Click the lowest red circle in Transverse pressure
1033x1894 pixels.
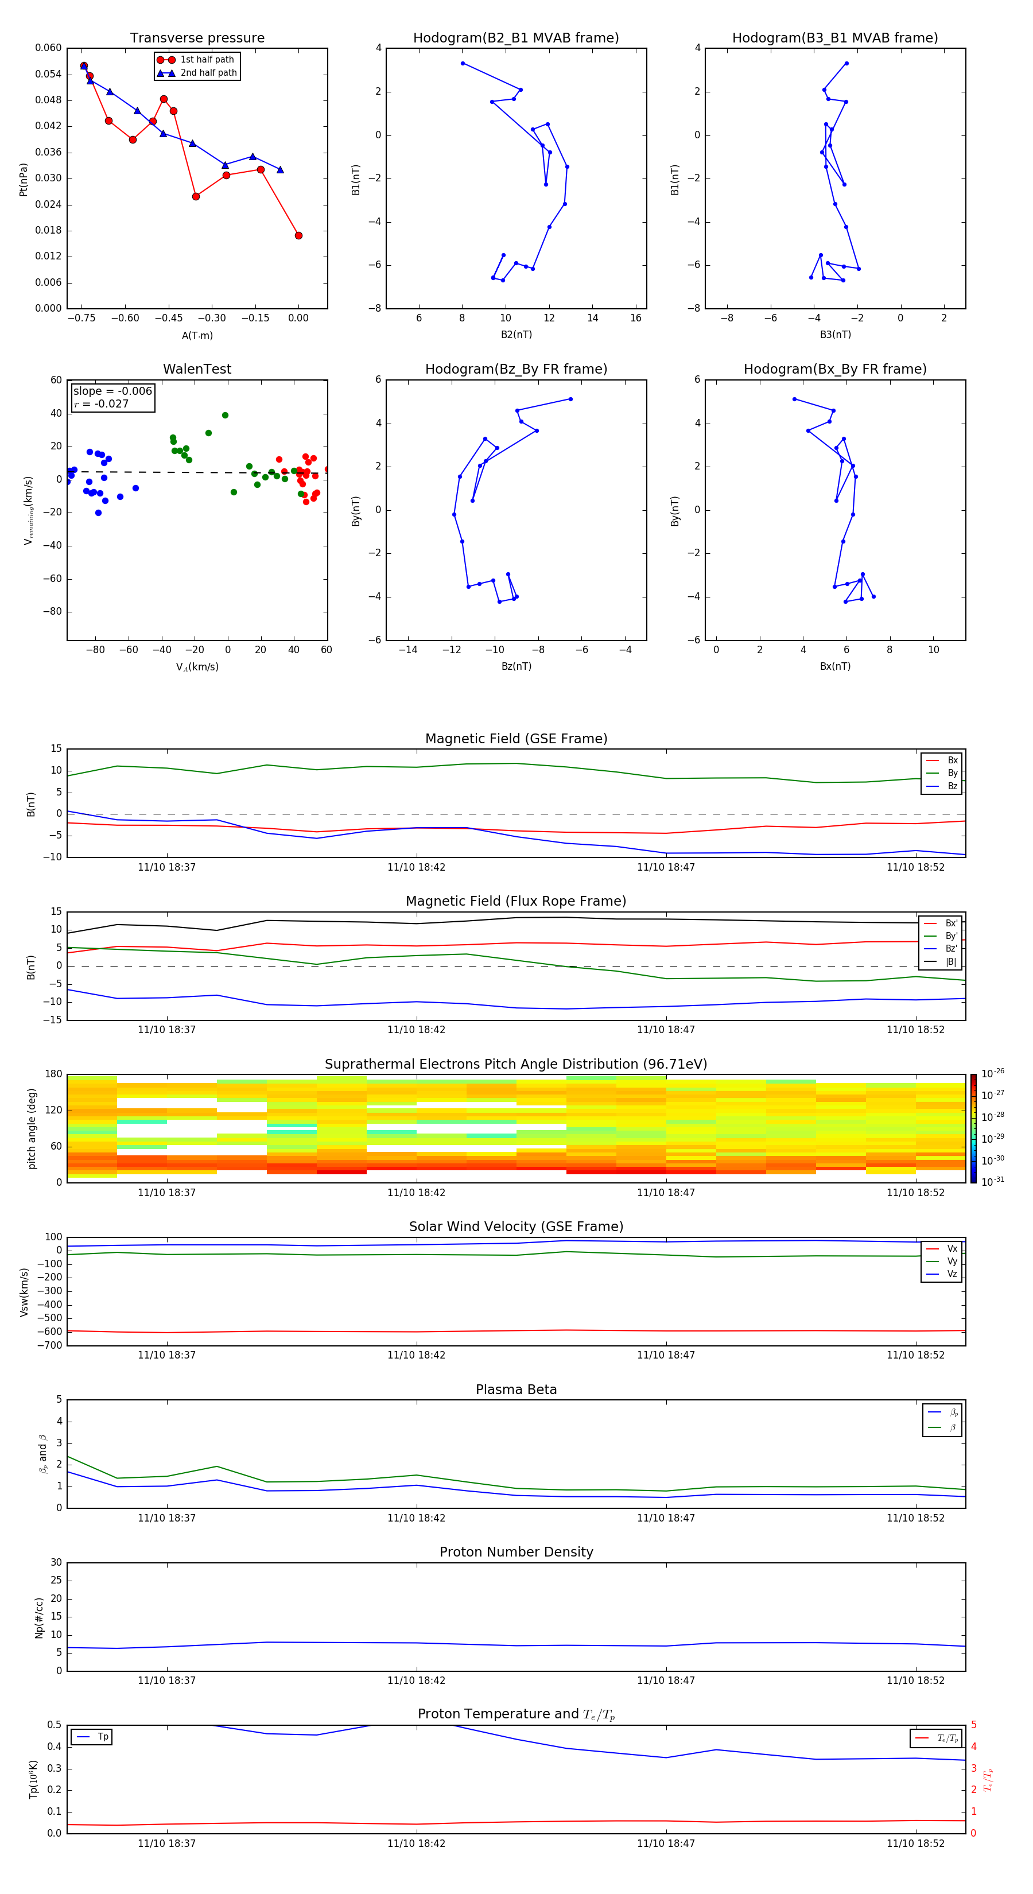298,235
